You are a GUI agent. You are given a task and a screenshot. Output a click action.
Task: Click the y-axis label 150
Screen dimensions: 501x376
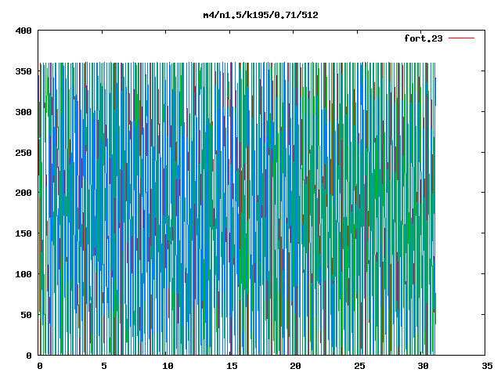[x=23, y=233]
